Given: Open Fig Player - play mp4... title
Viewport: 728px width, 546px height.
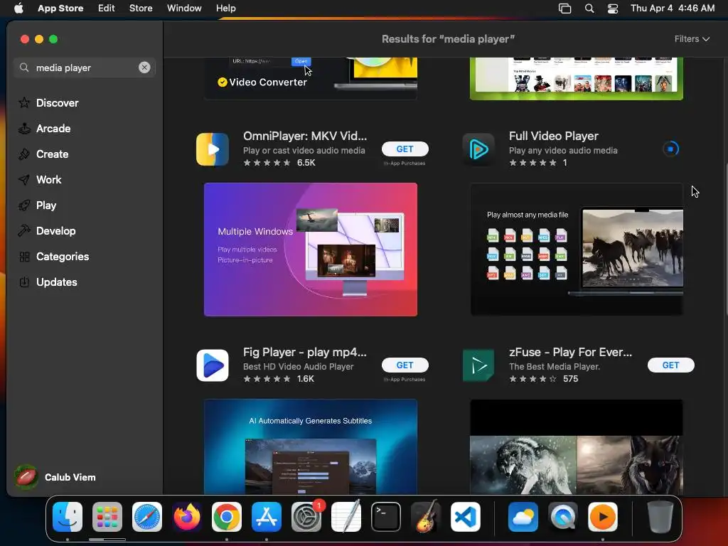Looking at the screenshot, I should point(305,352).
